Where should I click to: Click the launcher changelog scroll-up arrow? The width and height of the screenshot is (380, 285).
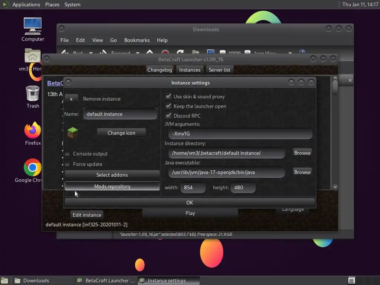pos(335,78)
